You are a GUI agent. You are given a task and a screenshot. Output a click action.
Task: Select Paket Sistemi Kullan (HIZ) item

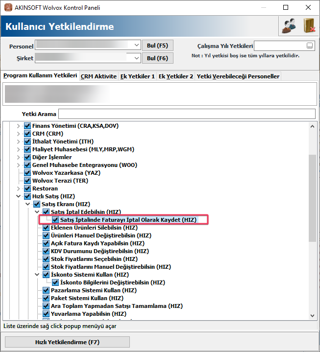[x=87, y=298]
